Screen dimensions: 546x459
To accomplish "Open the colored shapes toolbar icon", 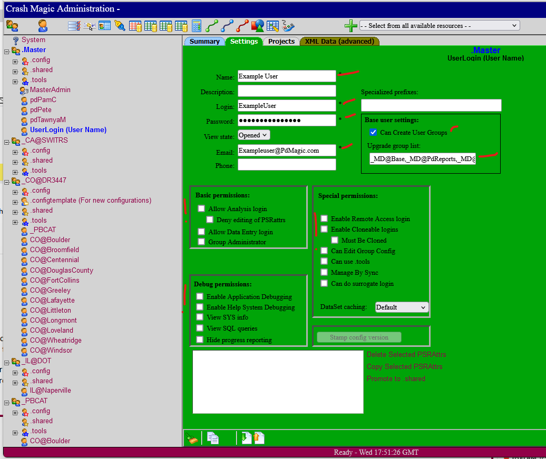I will tap(258, 26).
